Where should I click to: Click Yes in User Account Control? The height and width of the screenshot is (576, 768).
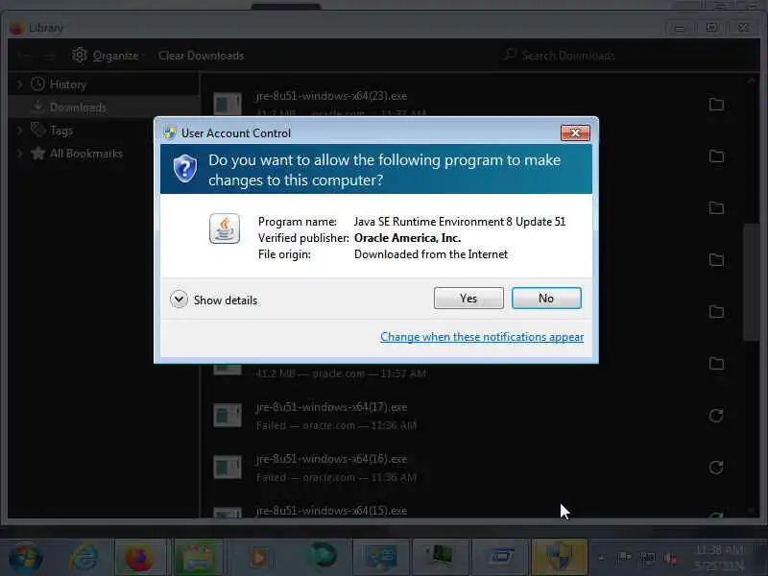click(468, 298)
